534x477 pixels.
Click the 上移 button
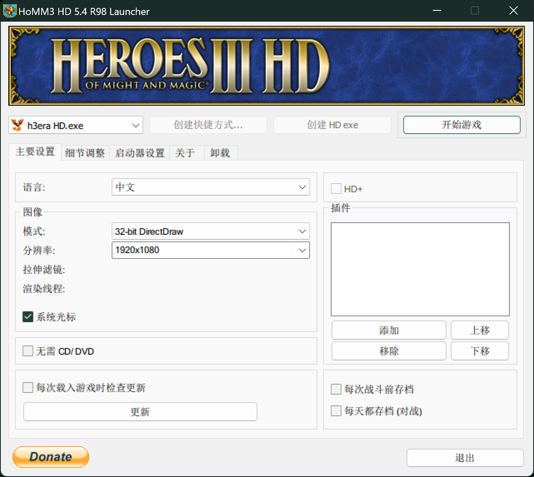[480, 330]
